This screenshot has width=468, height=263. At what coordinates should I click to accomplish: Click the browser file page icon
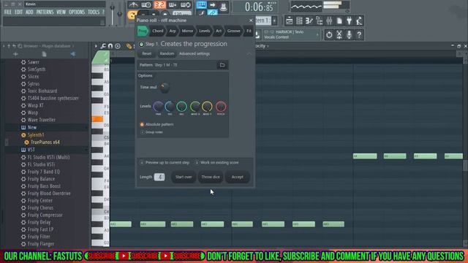pos(44,54)
